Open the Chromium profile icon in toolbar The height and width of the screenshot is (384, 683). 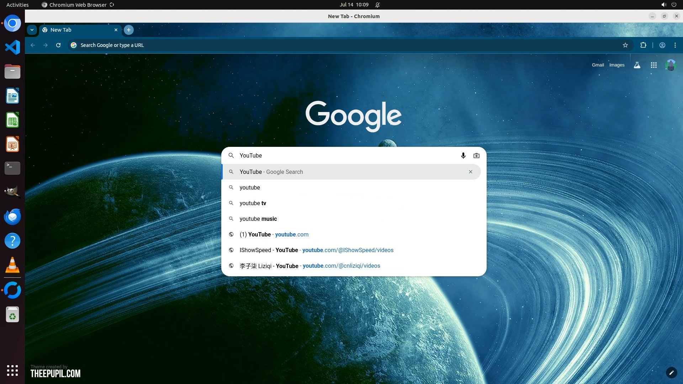(x=662, y=45)
